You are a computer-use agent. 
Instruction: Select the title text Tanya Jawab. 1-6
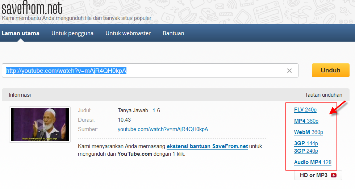click(x=139, y=110)
